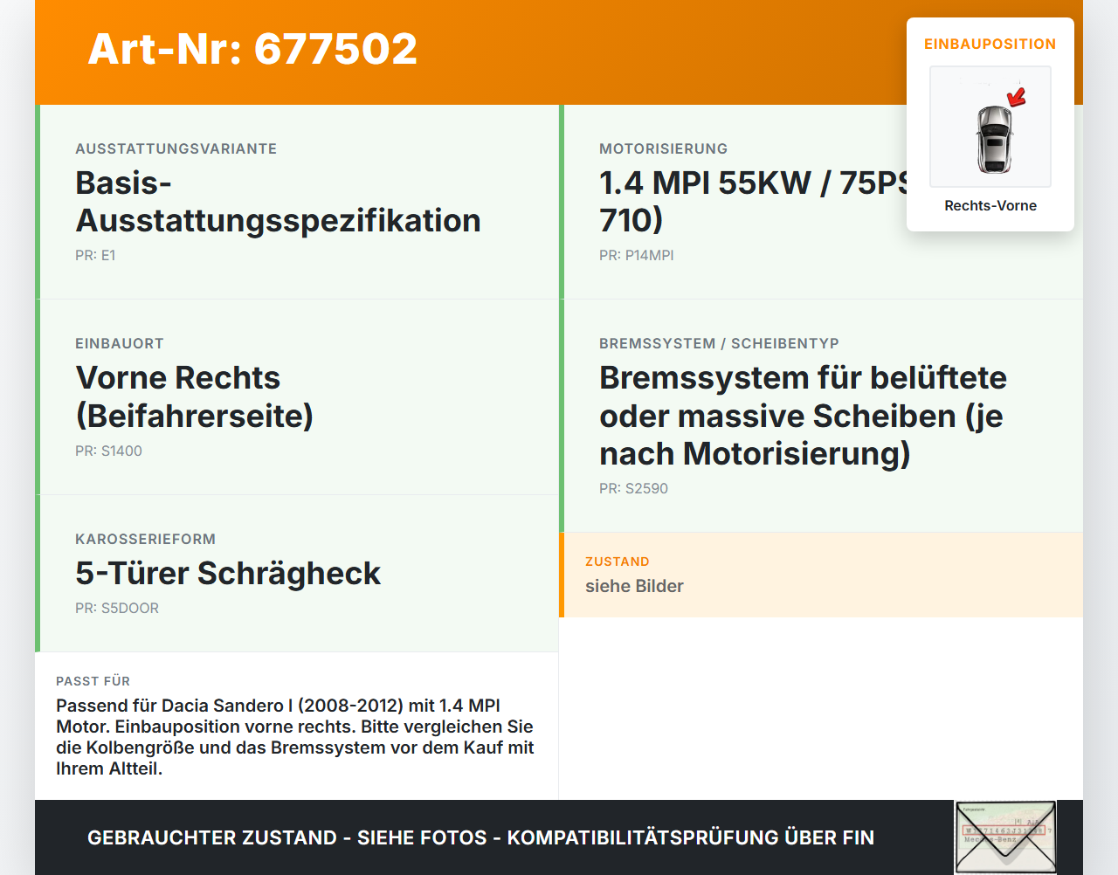Click the PR: S2590 code text
Viewport: 1118px width, 875px height.
click(x=633, y=488)
